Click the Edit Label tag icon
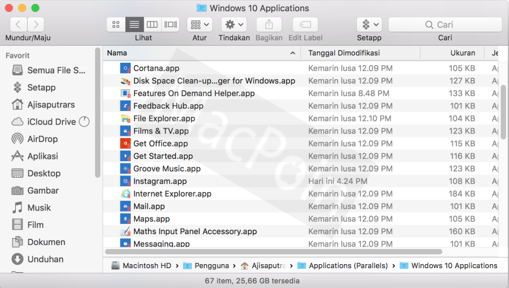 (x=305, y=24)
